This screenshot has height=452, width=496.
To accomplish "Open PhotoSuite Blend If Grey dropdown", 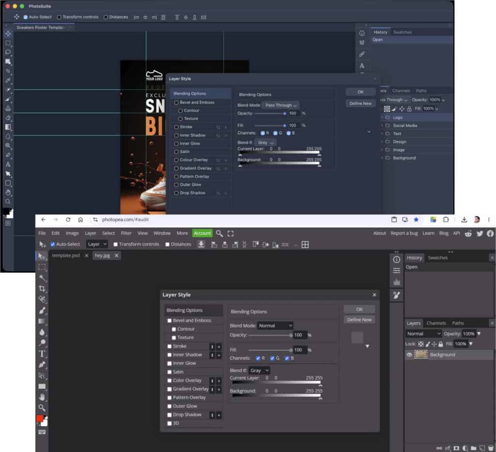I will [265, 143].
